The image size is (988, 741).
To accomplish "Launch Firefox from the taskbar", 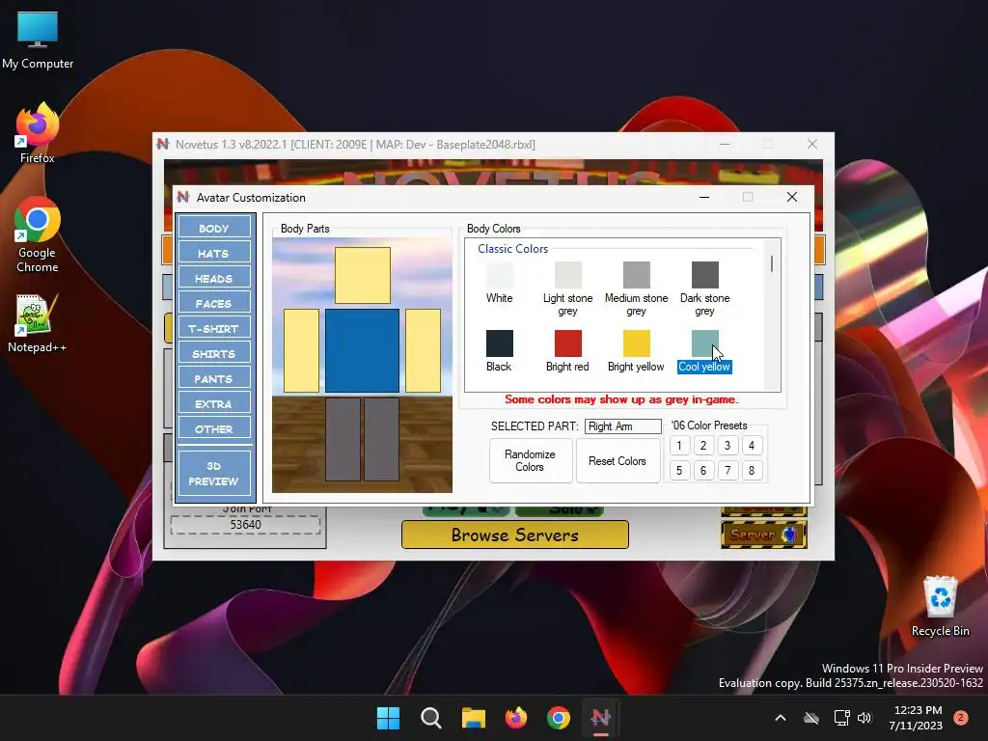I will [x=516, y=718].
